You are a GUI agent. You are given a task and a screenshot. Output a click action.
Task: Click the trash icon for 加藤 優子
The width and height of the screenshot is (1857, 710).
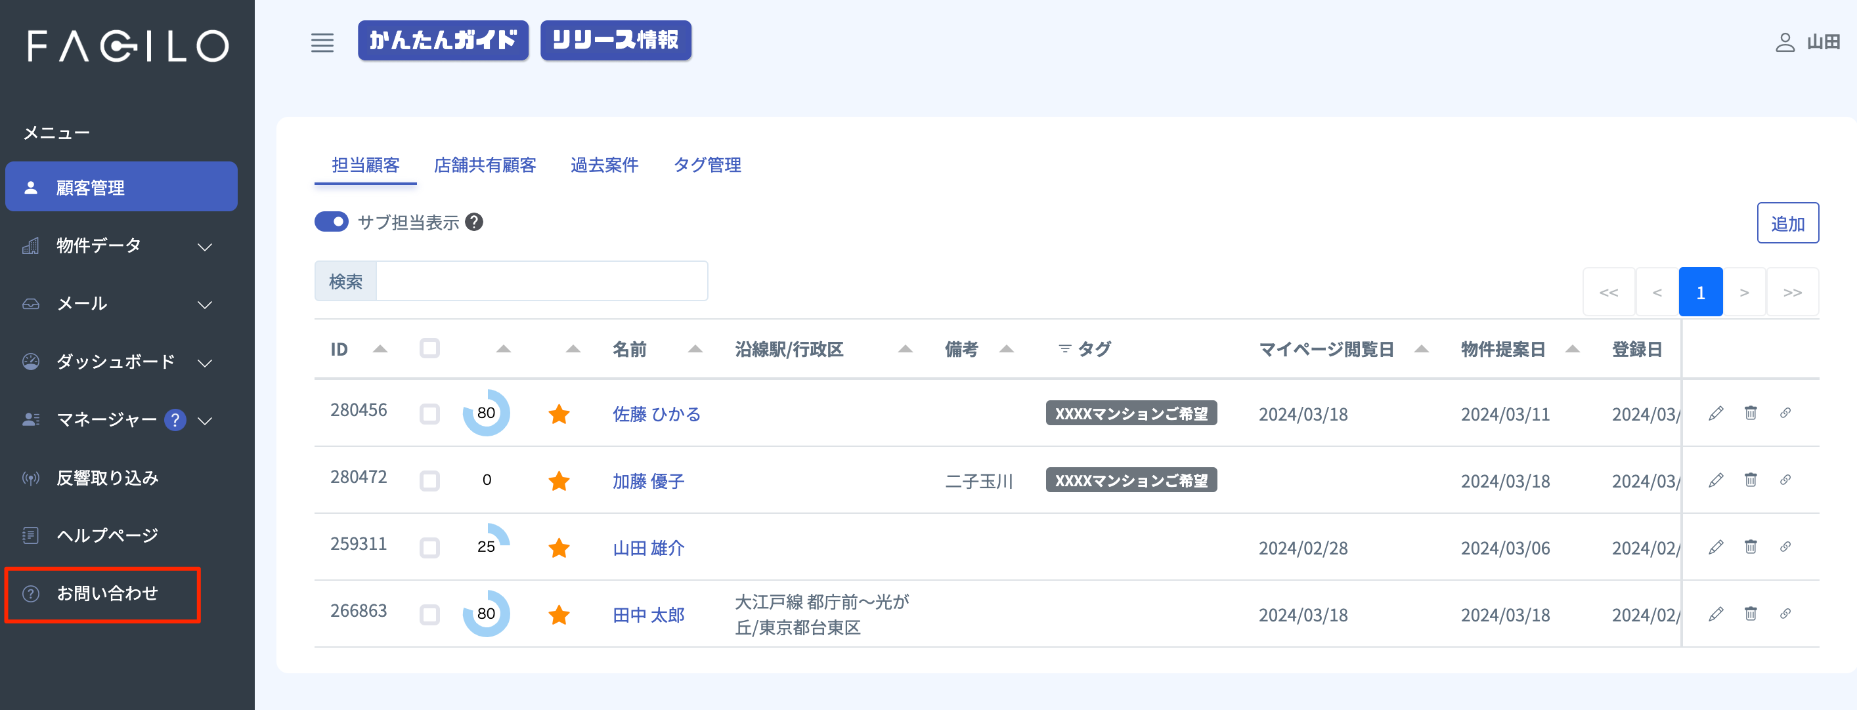[1751, 480]
